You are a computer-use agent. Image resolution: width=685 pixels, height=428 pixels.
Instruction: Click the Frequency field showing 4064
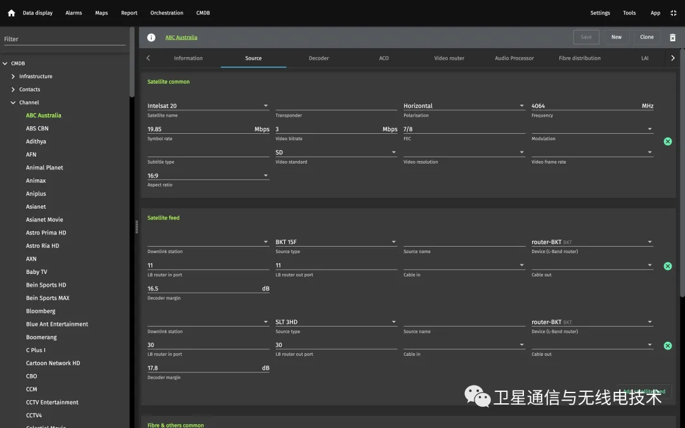point(592,106)
